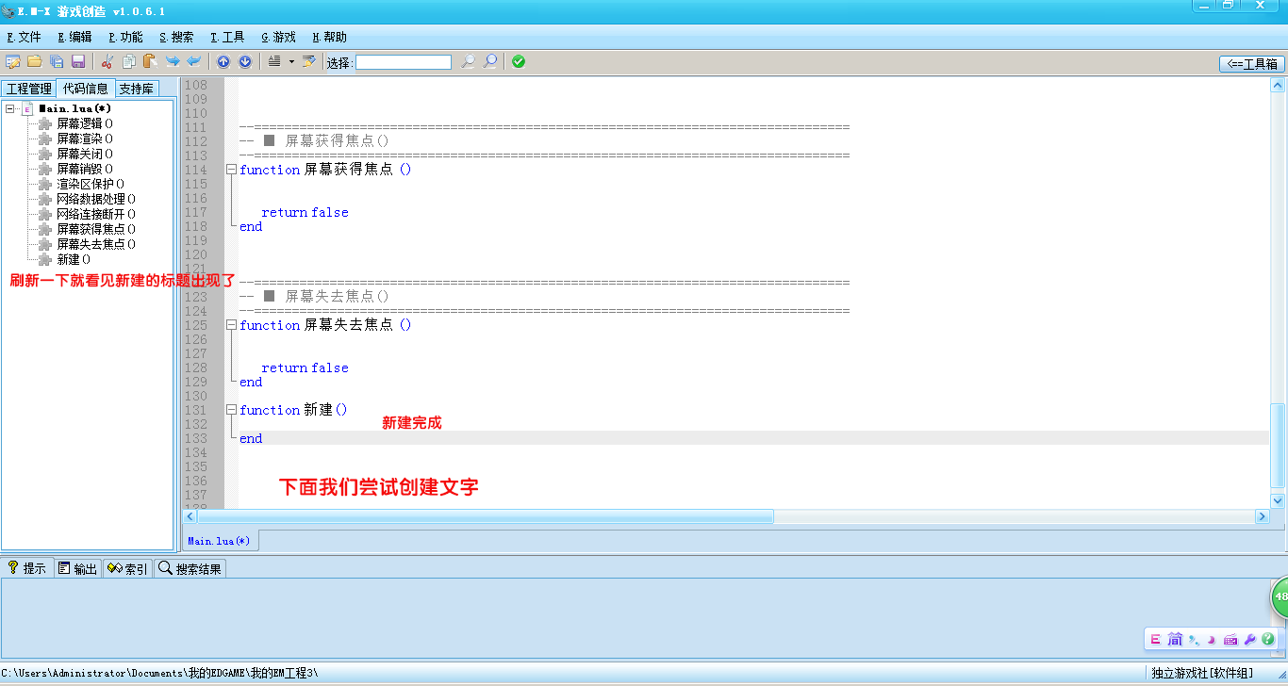This screenshot has height=686, width=1288.
Task: Click the horizontal scrollbar thumb of the editor
Action: tap(486, 516)
